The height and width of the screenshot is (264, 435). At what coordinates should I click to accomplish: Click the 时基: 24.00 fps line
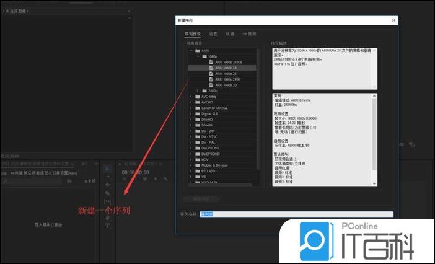tap(286, 105)
